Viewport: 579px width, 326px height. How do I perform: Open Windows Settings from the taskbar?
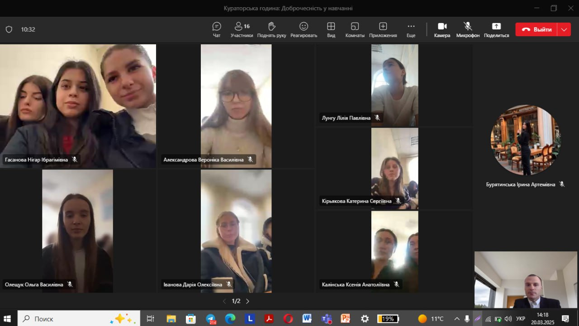point(365,319)
